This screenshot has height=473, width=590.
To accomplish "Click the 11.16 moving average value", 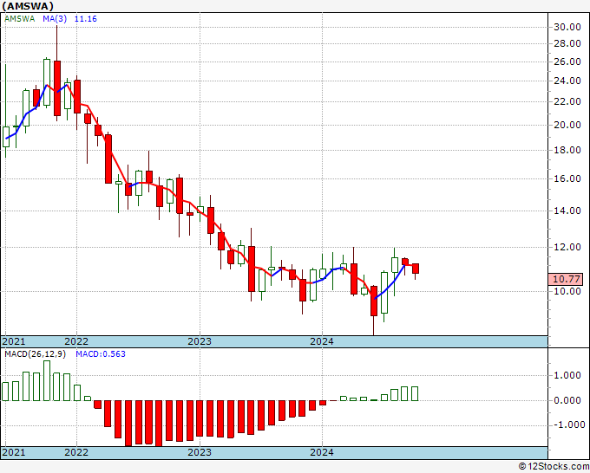I will coord(85,19).
